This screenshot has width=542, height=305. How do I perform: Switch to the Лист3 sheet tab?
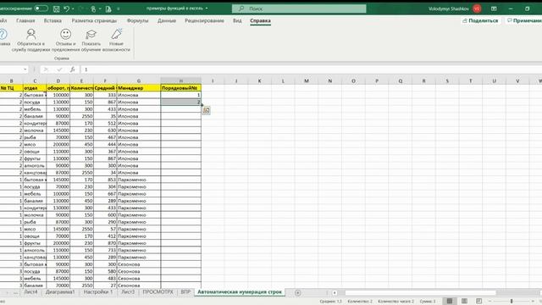pyautogui.click(x=128, y=291)
